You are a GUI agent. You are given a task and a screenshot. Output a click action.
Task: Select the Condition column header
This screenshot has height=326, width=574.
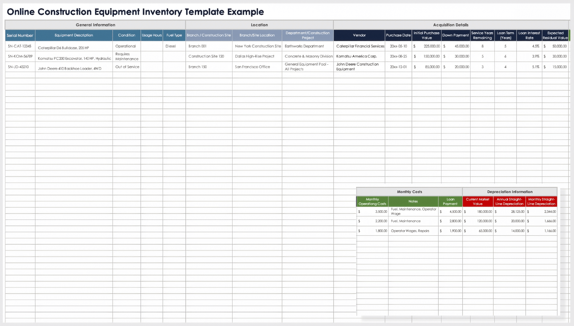click(x=127, y=35)
